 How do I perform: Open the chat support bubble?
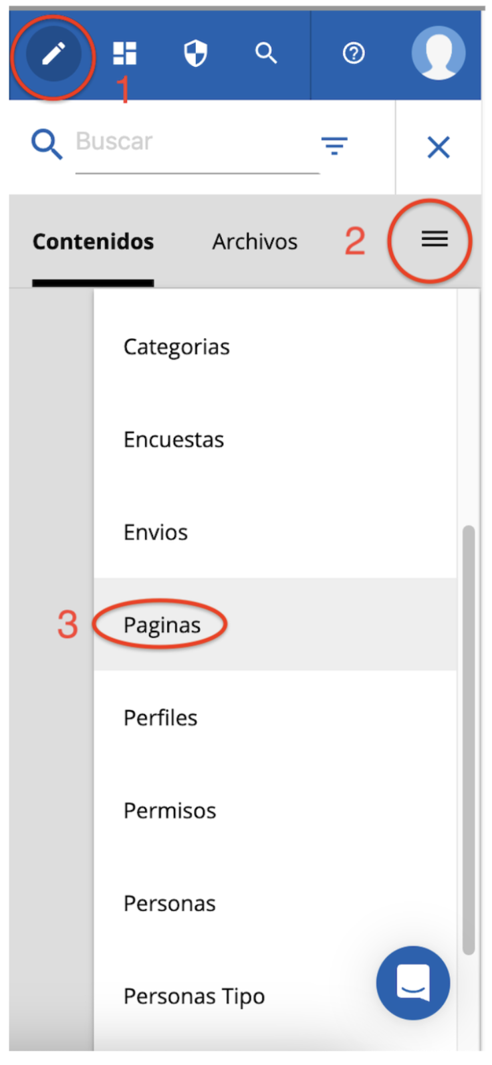pos(413,983)
